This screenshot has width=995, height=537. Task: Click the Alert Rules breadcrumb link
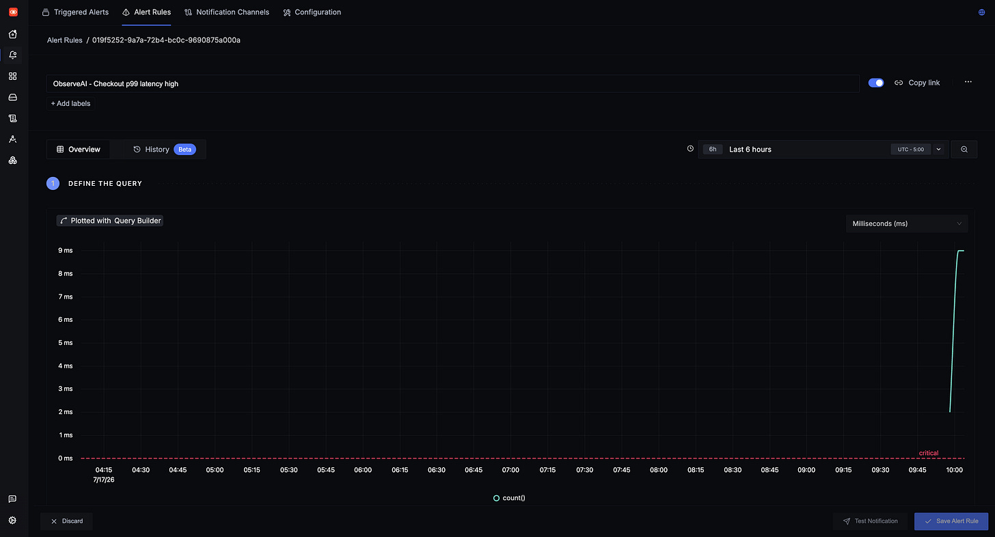point(65,40)
